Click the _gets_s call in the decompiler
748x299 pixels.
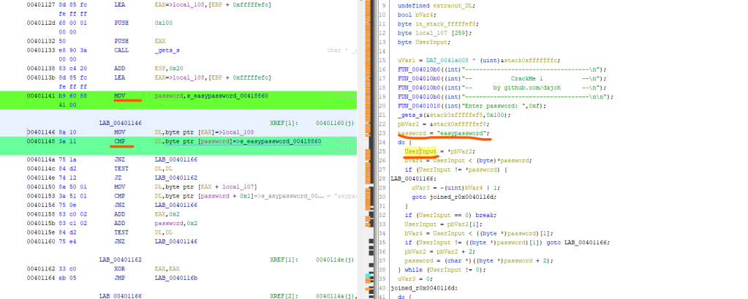coord(410,115)
